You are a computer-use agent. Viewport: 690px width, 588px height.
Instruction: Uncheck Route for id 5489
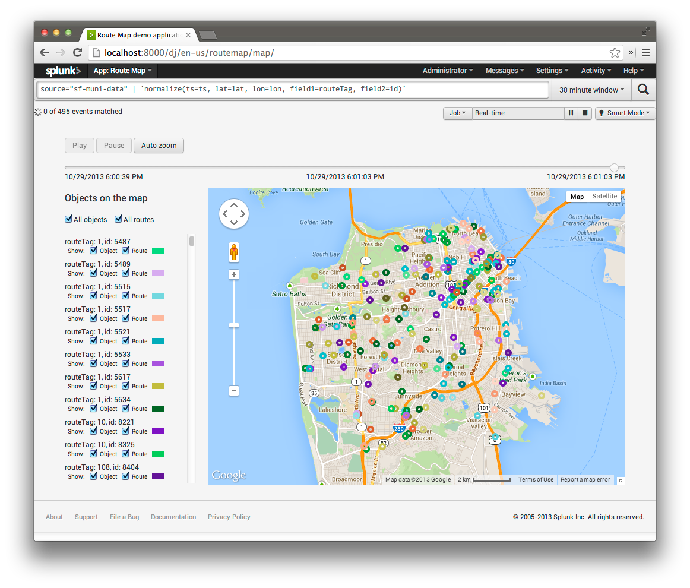click(125, 273)
